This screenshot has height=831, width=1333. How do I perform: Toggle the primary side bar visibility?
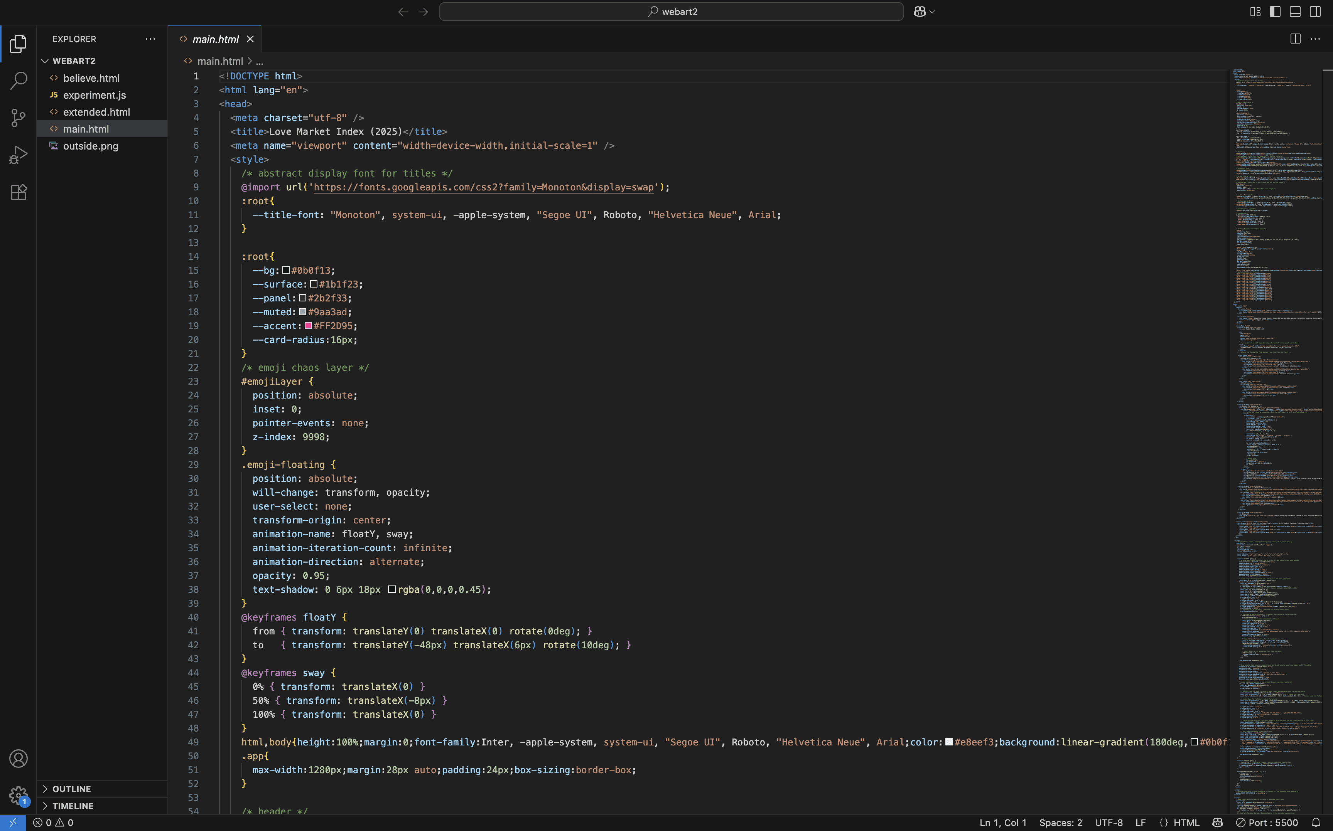tap(1275, 12)
